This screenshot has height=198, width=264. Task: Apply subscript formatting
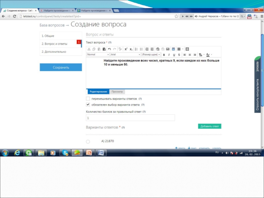[x=131, y=49]
